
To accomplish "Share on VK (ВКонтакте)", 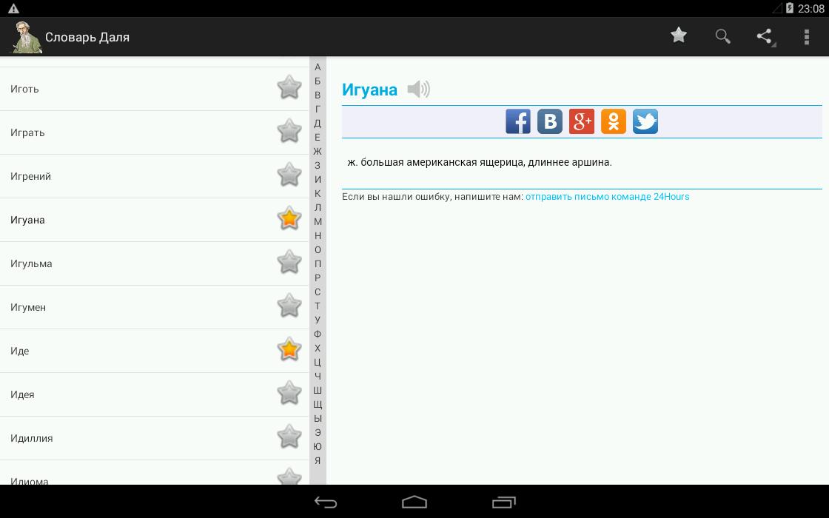I will (550, 121).
